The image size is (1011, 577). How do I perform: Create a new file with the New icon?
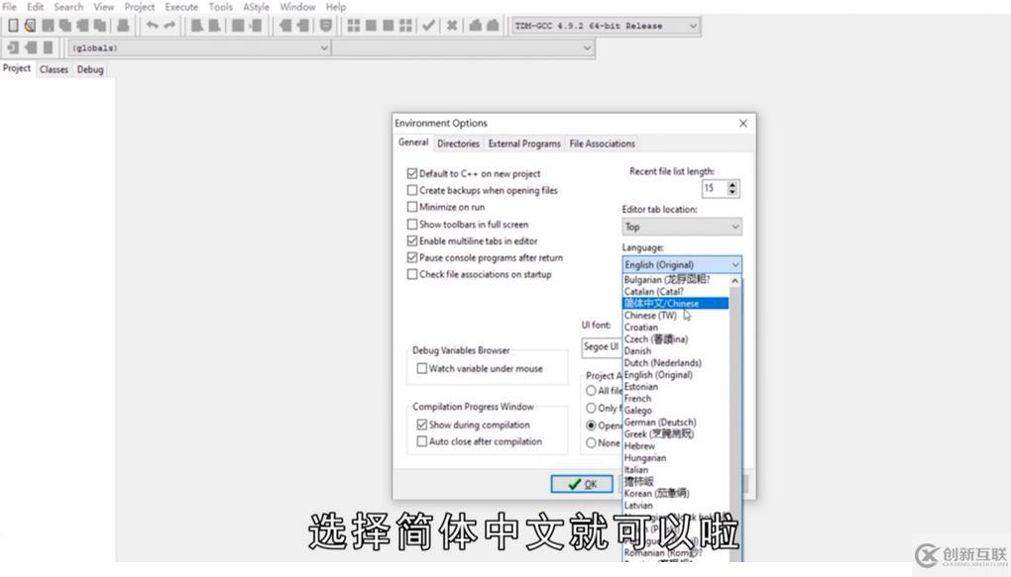(11, 25)
